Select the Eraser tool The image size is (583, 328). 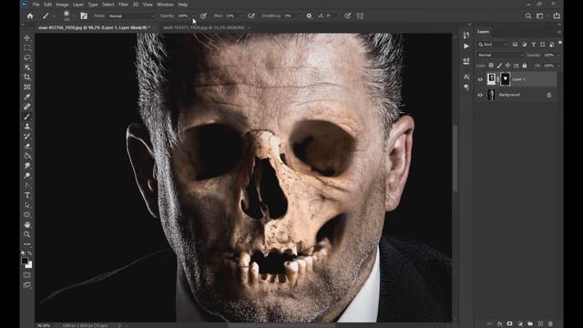pyautogui.click(x=27, y=146)
